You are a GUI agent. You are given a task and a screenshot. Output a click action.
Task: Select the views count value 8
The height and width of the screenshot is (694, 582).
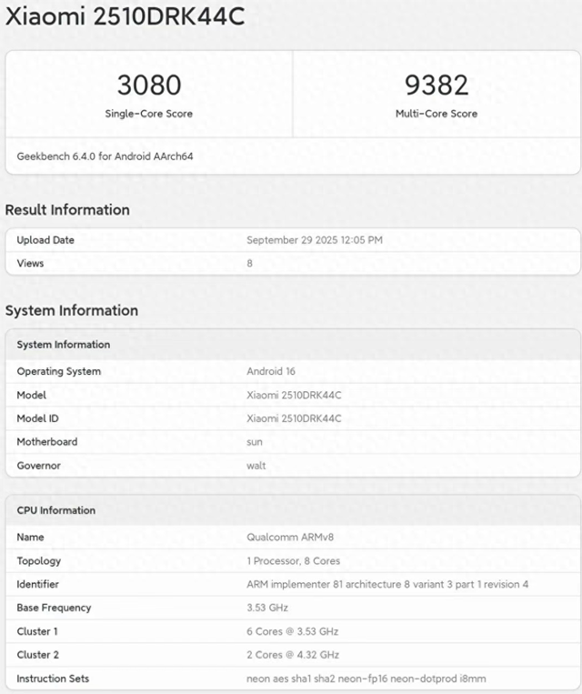coord(249,264)
